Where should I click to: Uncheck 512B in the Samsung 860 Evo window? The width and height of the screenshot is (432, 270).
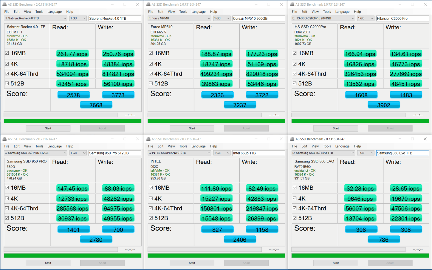tap(295, 218)
